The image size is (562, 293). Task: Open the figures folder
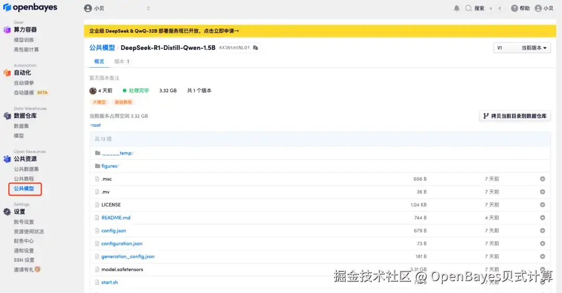(109, 166)
